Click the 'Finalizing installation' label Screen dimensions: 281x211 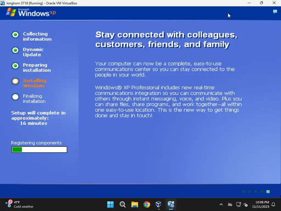(x=34, y=99)
